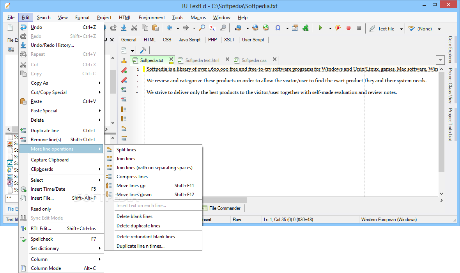460x273 pixels.
Task: Open the Macros menu
Action: [198, 18]
